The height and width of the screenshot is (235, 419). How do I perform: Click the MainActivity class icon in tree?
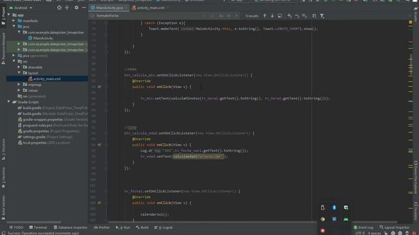click(30, 39)
